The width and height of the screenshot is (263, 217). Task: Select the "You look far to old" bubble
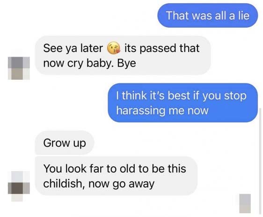pos(116,176)
